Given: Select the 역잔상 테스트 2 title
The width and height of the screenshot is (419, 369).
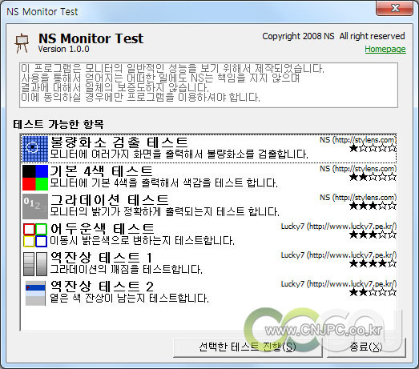Looking at the screenshot, I should click(x=102, y=287).
